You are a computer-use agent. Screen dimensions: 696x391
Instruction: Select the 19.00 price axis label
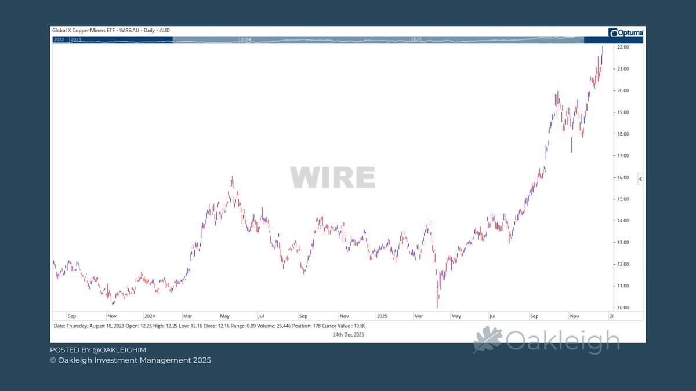pos(623,112)
